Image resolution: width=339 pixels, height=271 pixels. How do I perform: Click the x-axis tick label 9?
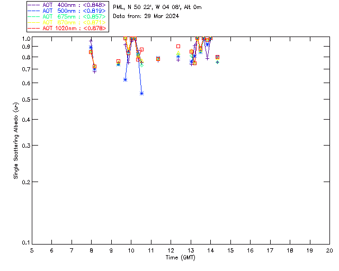(111, 250)
